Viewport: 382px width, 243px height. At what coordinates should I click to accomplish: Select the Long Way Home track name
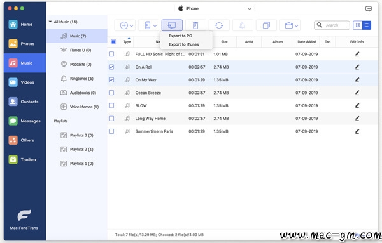click(150, 119)
